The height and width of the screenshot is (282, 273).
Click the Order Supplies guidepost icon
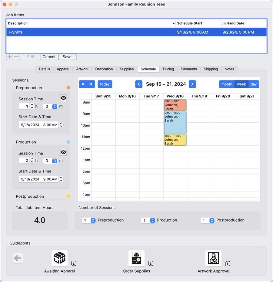pyautogui.click(x=136, y=258)
